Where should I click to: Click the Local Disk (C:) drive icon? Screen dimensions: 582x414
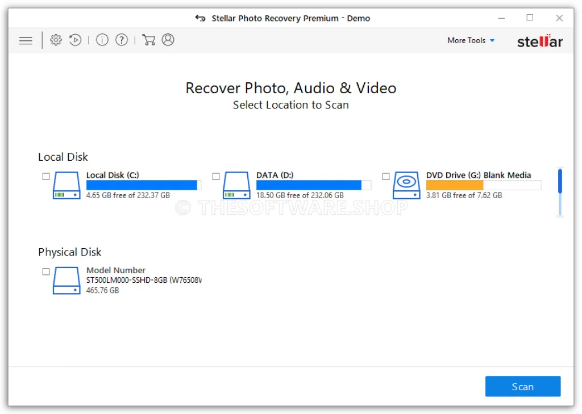[x=66, y=185]
